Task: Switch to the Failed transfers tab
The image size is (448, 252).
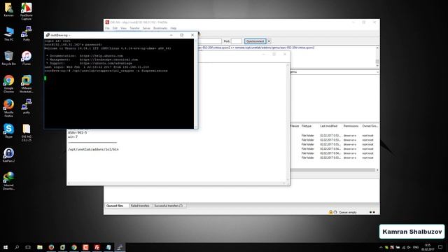Action: [x=140, y=206]
